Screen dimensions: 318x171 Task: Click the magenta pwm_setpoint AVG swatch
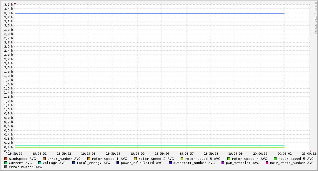223,163
